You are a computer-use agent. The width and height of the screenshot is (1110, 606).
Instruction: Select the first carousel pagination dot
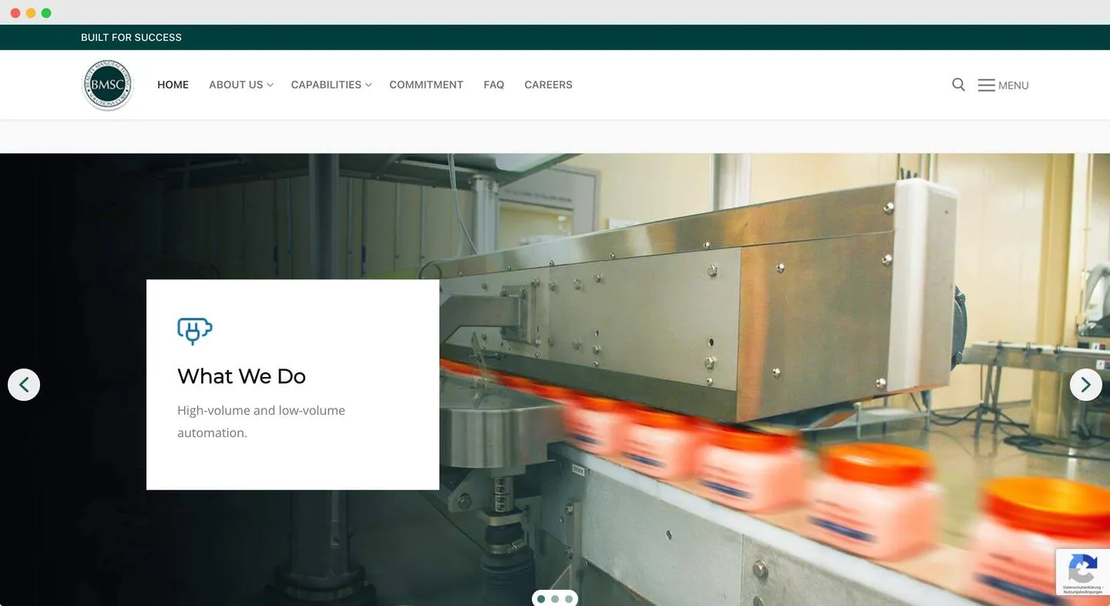pos(541,599)
